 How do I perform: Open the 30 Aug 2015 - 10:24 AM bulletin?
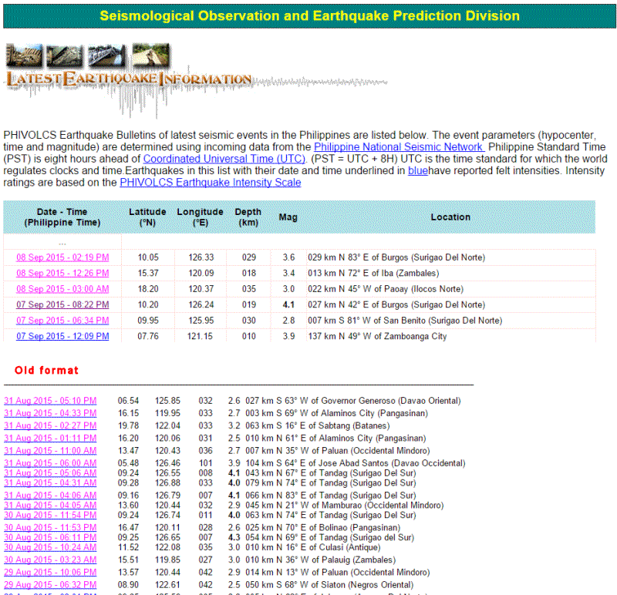pyautogui.click(x=50, y=547)
